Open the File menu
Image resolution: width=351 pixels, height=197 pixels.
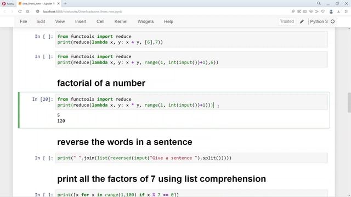pos(24,21)
